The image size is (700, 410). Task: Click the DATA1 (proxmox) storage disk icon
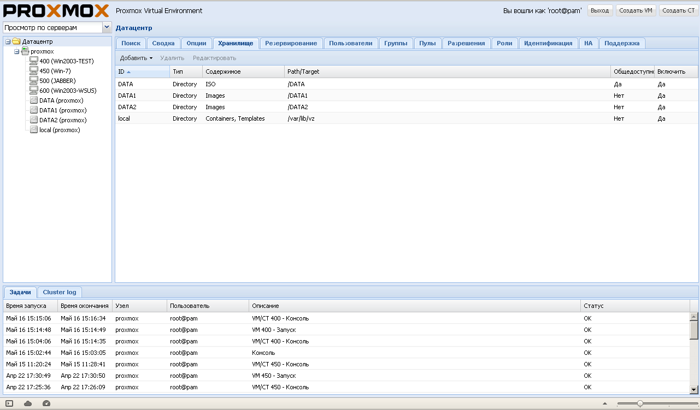click(33, 110)
